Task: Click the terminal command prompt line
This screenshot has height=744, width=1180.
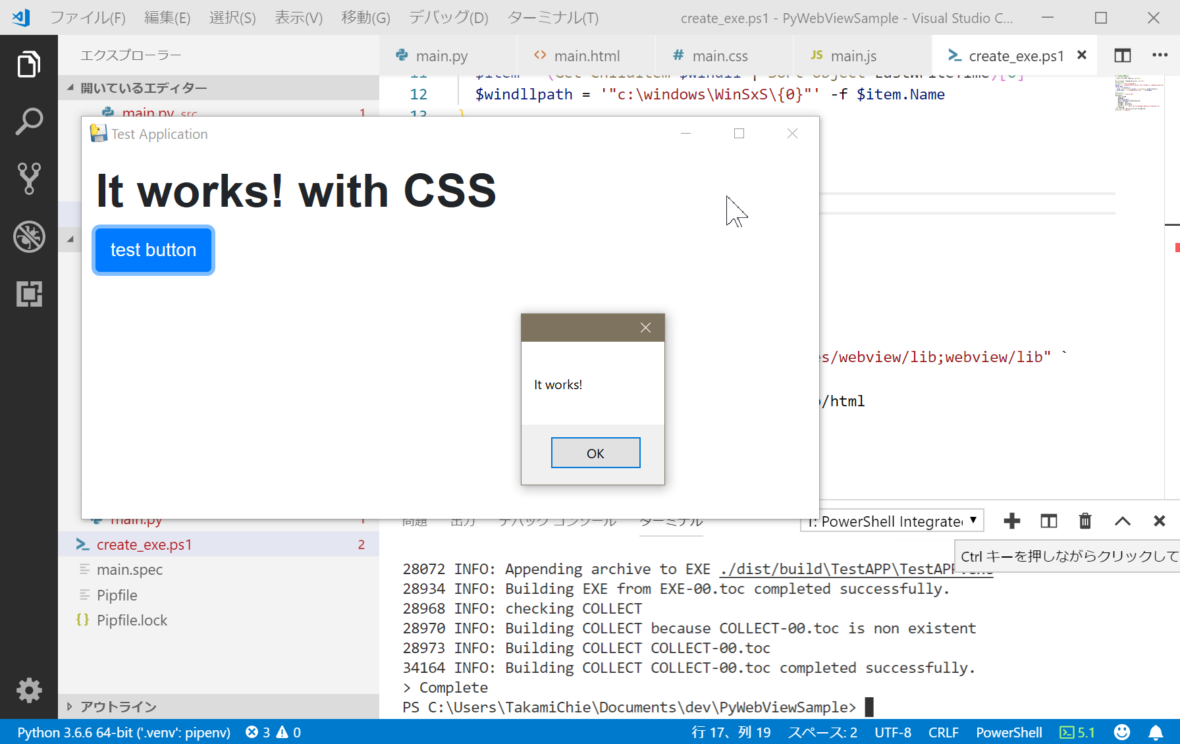Action: click(x=637, y=707)
